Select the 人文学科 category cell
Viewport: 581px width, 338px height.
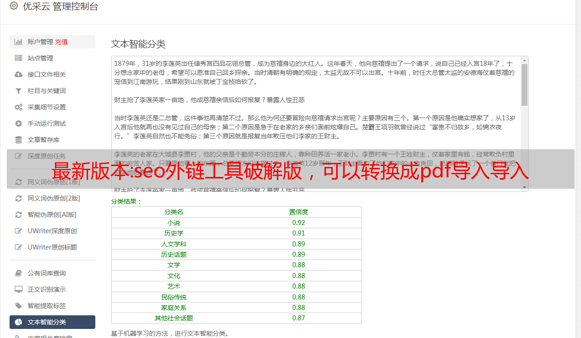[174, 244]
